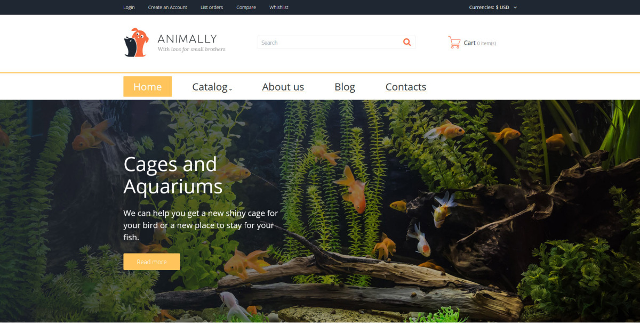The image size is (640, 334).
Task: Click the orange search magnifier icon
Action: pos(407,43)
